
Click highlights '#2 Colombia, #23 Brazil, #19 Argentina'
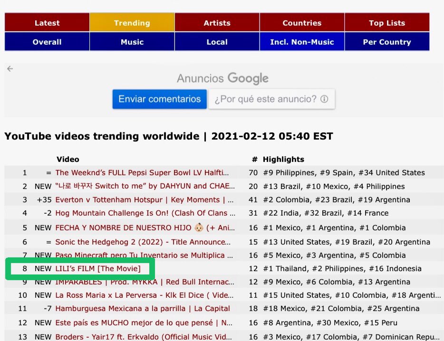pyautogui.click(x=337, y=199)
